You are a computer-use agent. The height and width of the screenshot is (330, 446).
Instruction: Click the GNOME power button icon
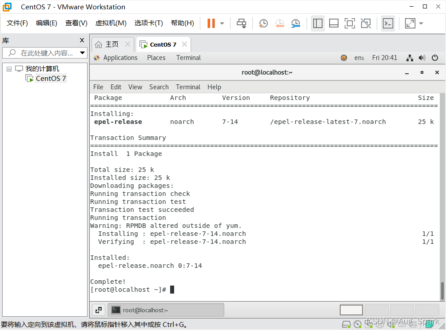(434, 58)
